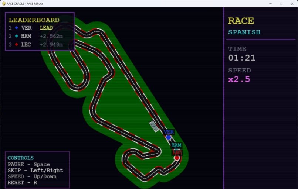This screenshot has height=189, width=298.
Task: Click the PAUSE - Space hint
Action: 29,164
